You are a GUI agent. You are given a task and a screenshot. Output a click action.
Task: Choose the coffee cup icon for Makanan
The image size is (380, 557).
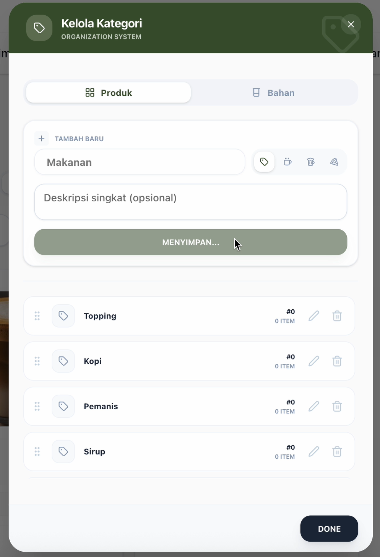(x=287, y=162)
